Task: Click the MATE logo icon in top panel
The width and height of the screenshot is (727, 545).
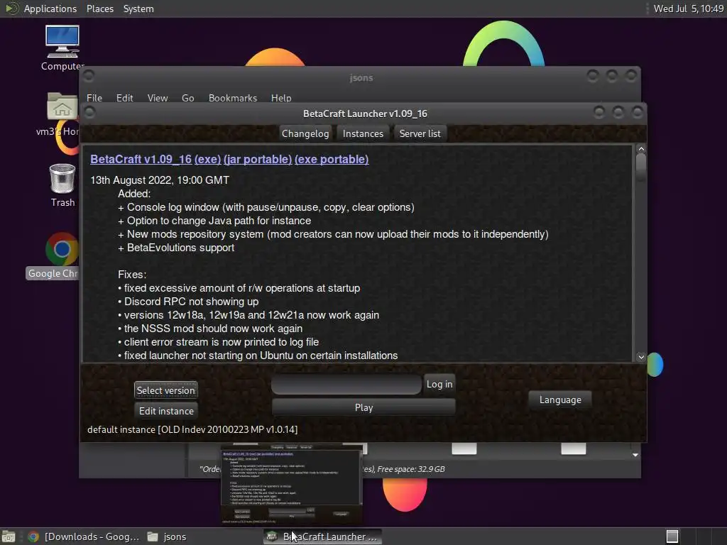Action: click(x=11, y=9)
